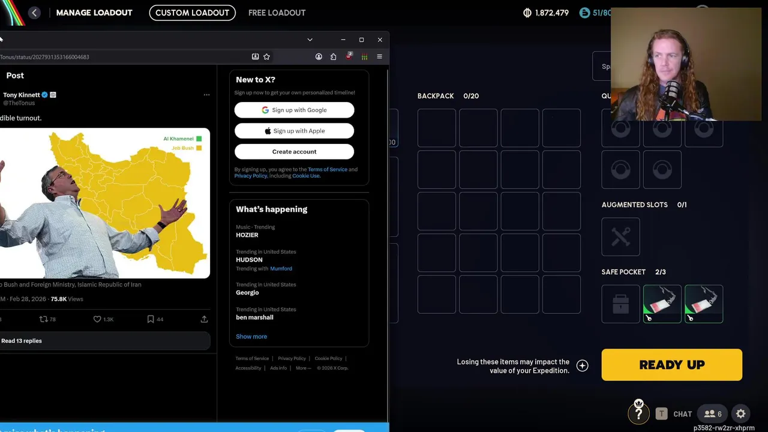Open the Cookie Use link
The width and height of the screenshot is (768, 432).
306,176
